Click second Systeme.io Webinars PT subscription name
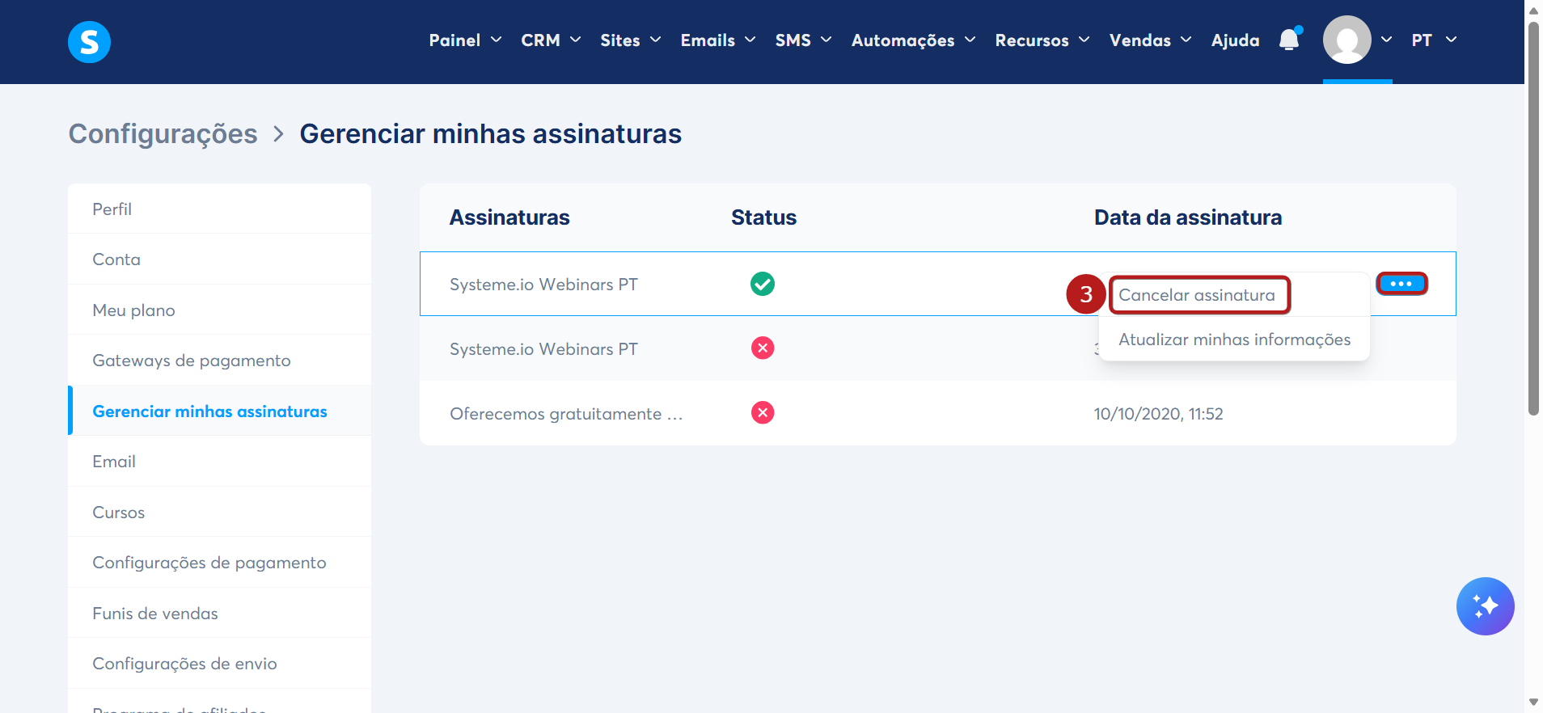The width and height of the screenshot is (1543, 713). coord(543,349)
